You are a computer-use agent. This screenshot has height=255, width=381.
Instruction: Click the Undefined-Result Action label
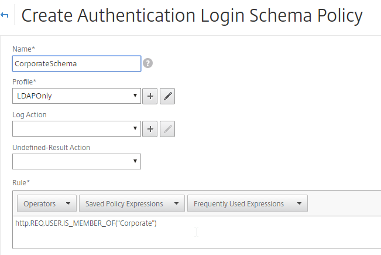coord(51,147)
